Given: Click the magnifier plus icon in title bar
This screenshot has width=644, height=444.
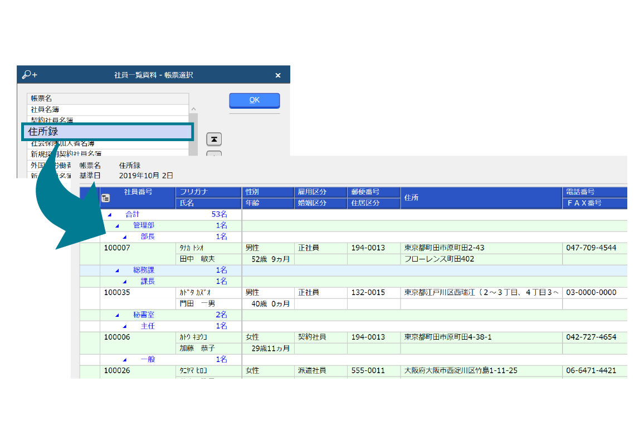Looking at the screenshot, I should [30, 75].
